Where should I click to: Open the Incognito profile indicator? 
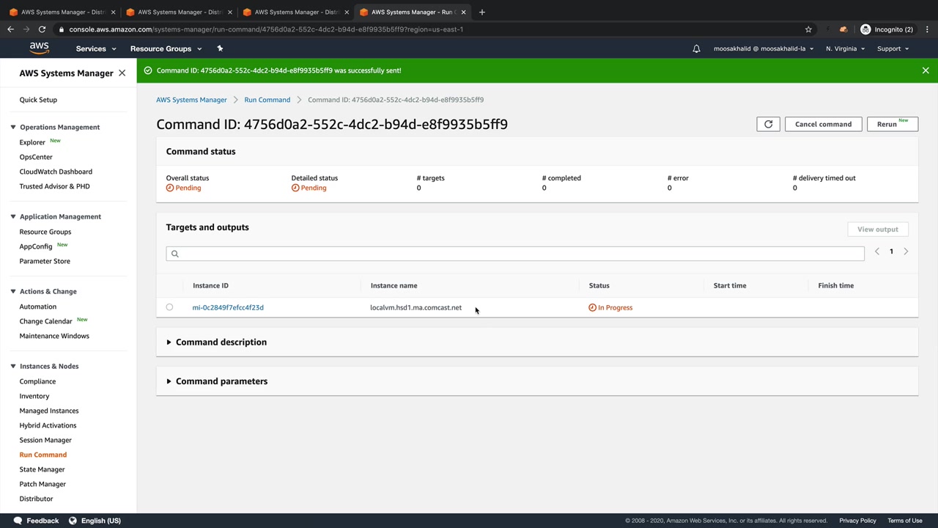tap(887, 29)
